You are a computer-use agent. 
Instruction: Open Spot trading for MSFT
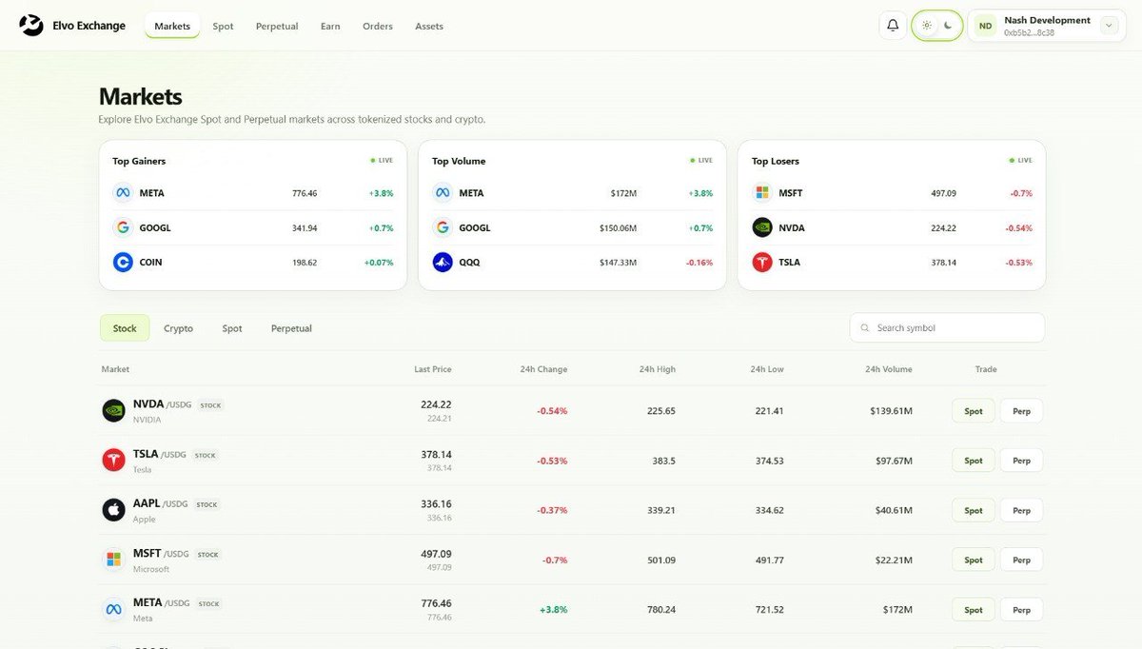point(974,560)
